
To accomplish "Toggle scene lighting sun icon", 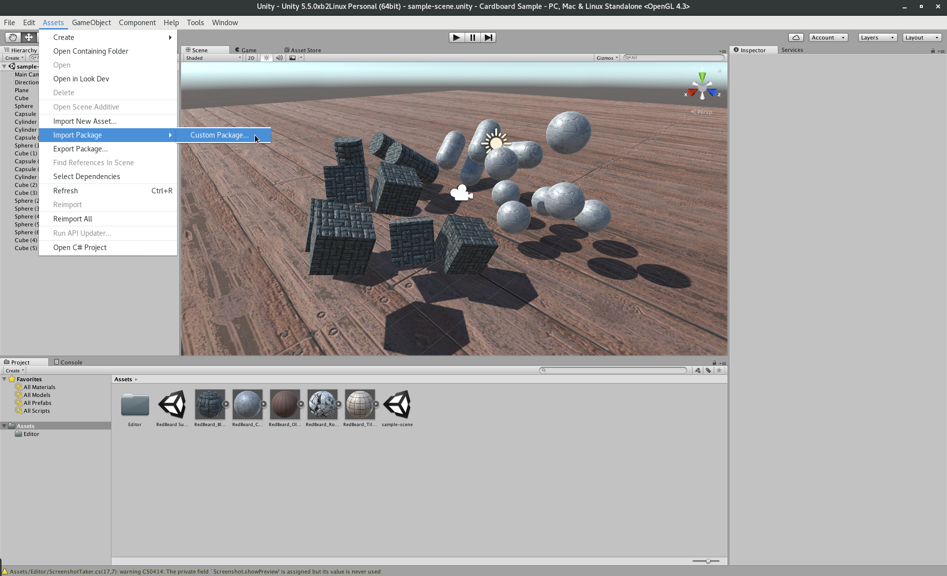I will (266, 58).
